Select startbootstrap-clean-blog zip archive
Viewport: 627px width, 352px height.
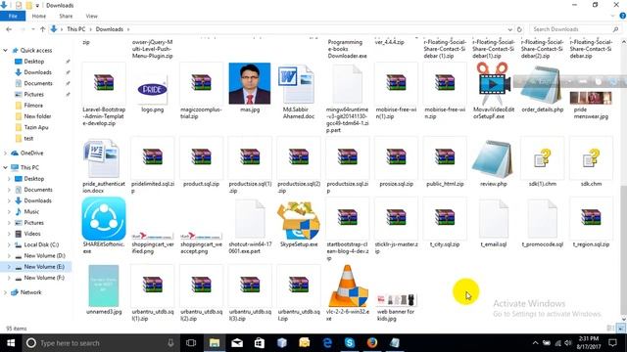point(347,217)
